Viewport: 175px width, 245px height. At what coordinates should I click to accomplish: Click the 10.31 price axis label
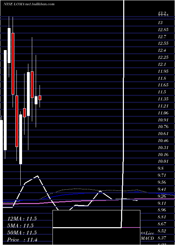(x=163, y=147)
